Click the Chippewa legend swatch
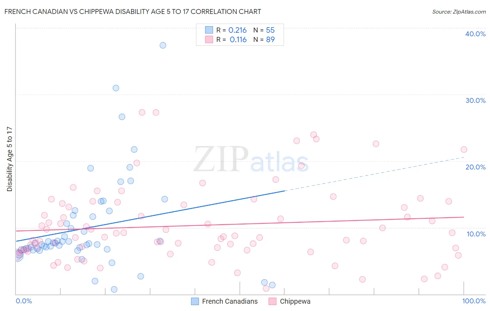 click(273, 301)
